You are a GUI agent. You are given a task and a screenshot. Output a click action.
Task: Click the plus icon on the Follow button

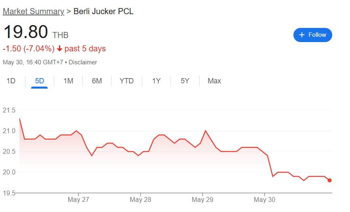coord(302,35)
